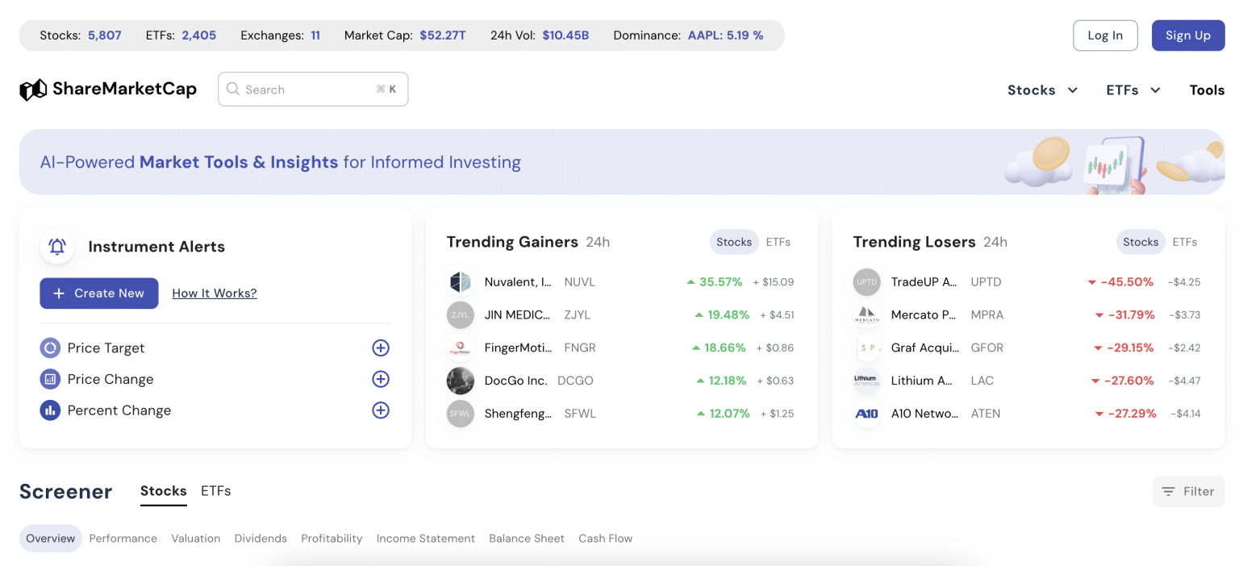Select the Stocks pill in Trending Gainers
Screen dimensions: 1239x566
tap(733, 242)
